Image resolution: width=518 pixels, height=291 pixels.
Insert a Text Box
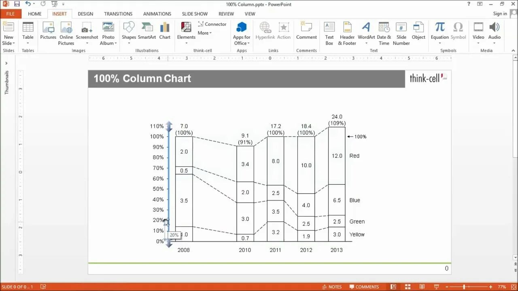329,33
